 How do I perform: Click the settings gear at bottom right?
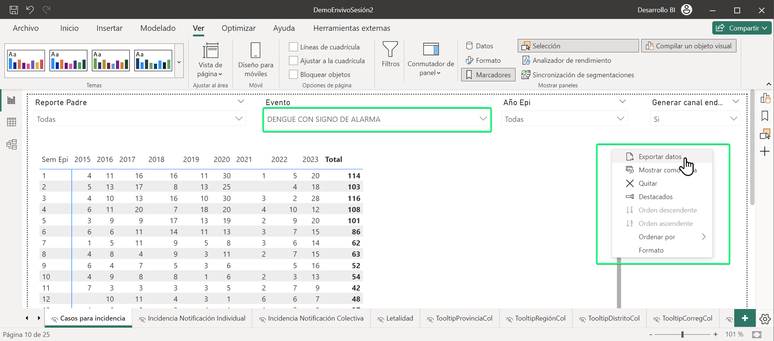[x=765, y=319]
